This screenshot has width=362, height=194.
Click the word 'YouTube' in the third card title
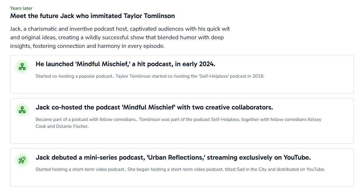[x=297, y=158]
